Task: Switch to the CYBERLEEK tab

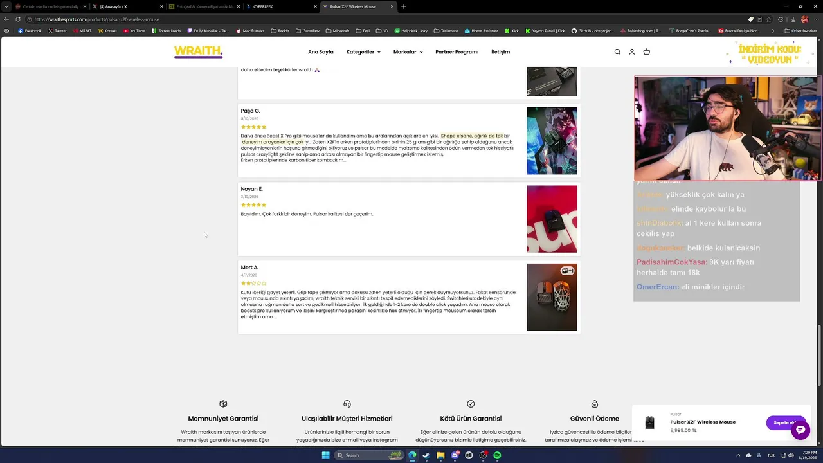Action: coord(282,6)
